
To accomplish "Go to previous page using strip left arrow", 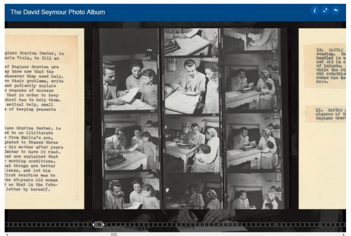I will click(x=93, y=224).
